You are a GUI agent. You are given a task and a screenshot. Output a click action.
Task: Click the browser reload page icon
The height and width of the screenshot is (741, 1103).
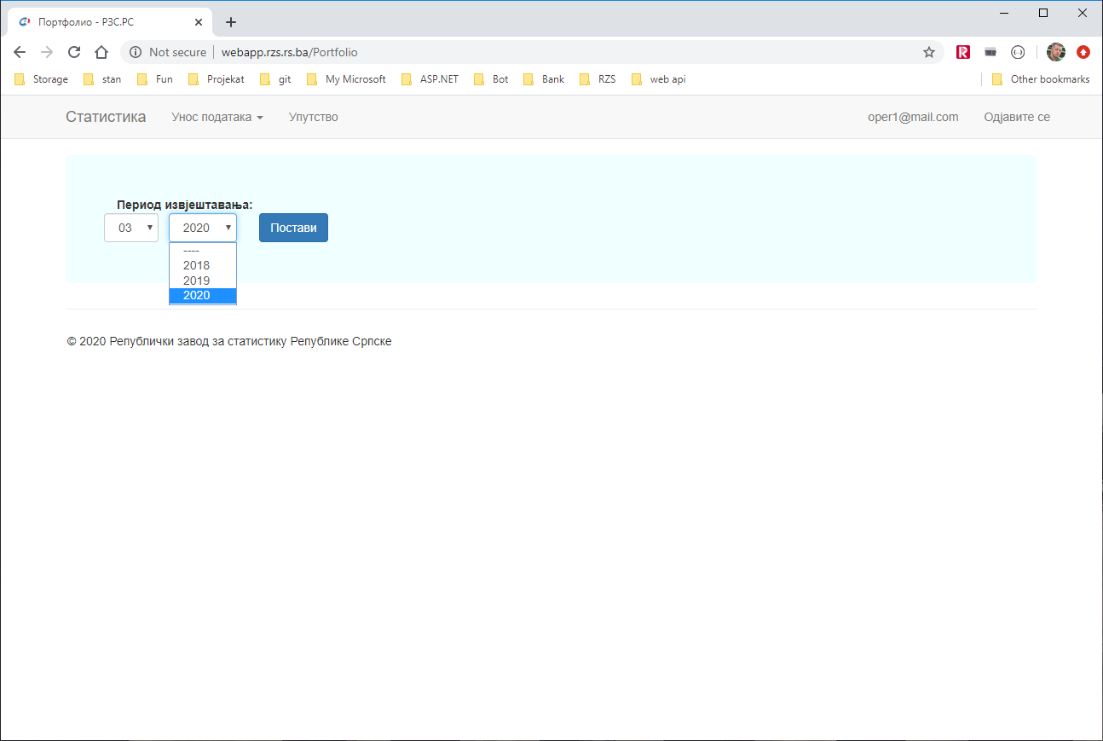(x=74, y=52)
